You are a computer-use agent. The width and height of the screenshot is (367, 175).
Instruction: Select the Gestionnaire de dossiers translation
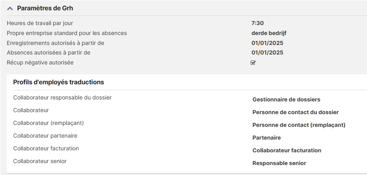[x=286, y=99]
